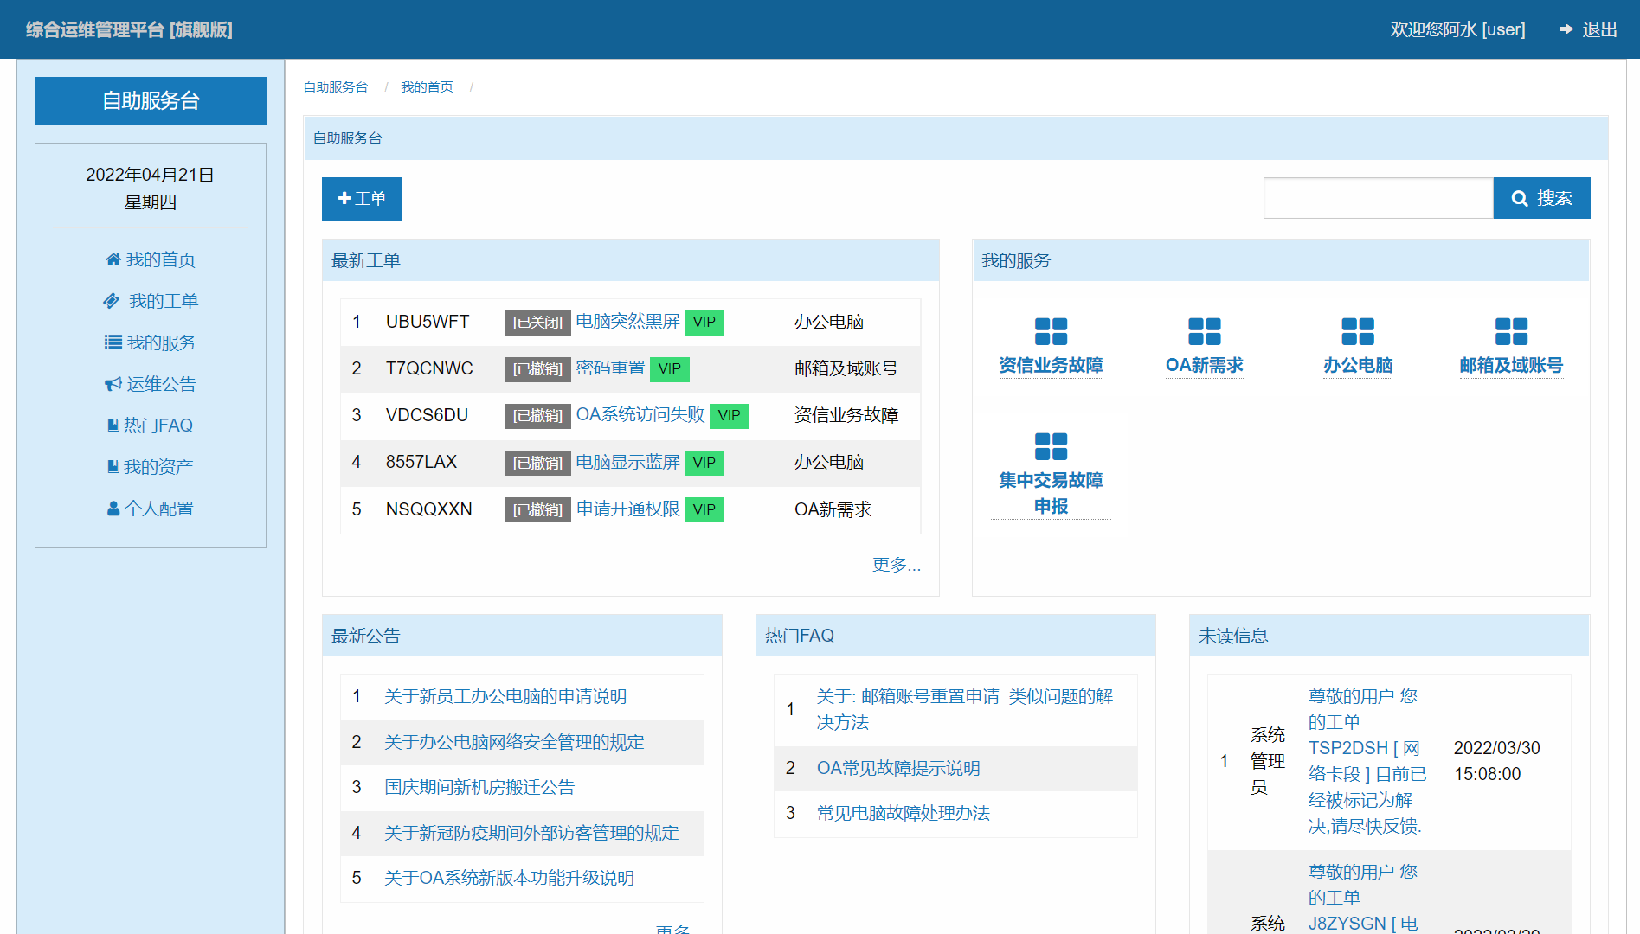Go to 运维公告 in the sidebar
1640x934 pixels.
[161, 384]
